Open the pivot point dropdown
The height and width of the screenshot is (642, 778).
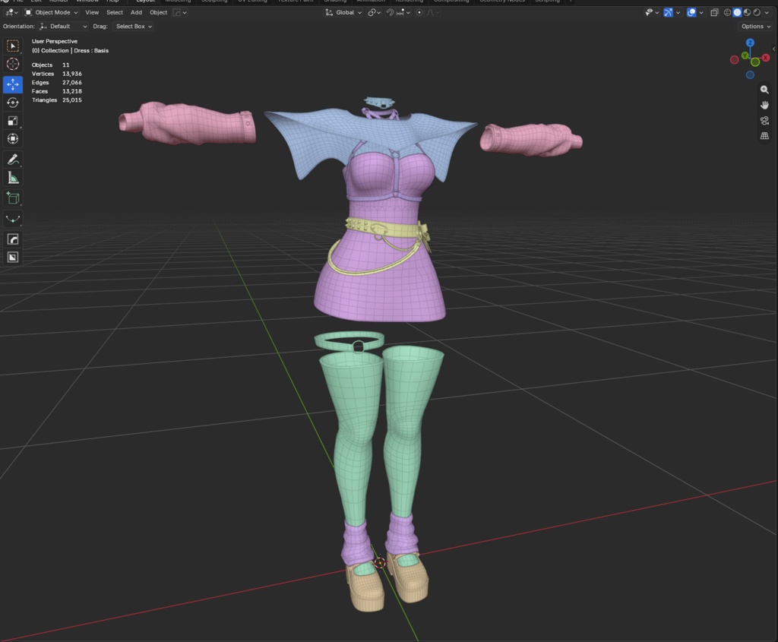(374, 12)
